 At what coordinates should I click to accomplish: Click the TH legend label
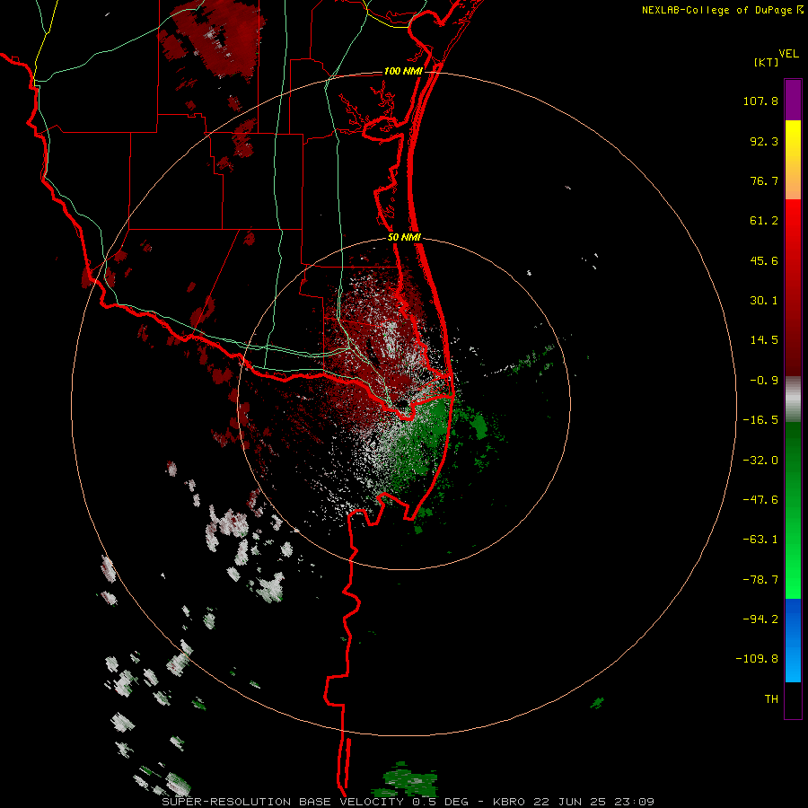click(771, 699)
